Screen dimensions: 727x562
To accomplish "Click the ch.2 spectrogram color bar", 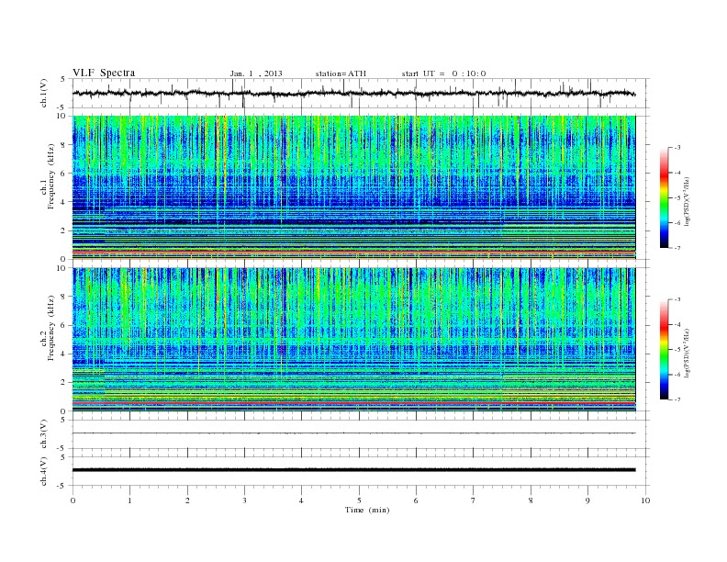I will (x=664, y=350).
